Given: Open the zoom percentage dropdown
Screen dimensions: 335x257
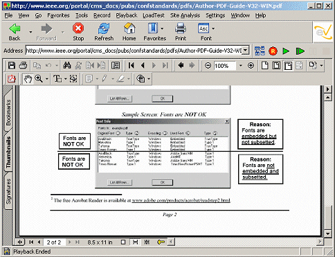Looking at the screenshot, I should click(241, 66).
